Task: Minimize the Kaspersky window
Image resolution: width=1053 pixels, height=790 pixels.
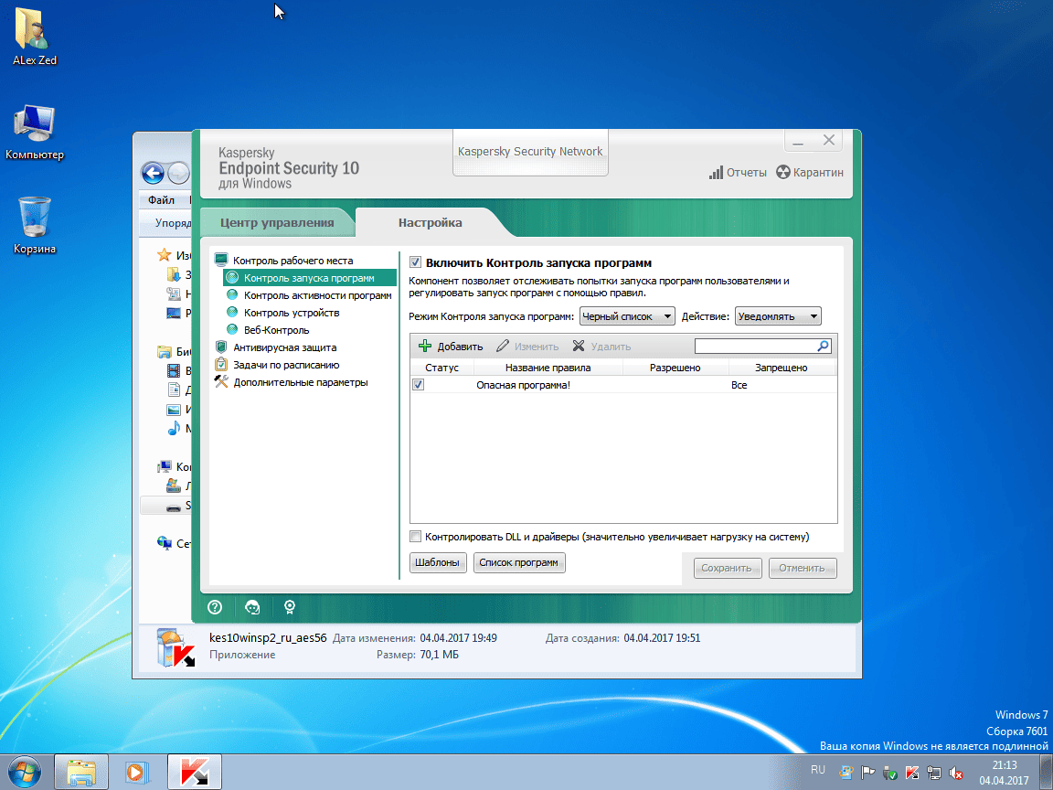Action: click(798, 141)
